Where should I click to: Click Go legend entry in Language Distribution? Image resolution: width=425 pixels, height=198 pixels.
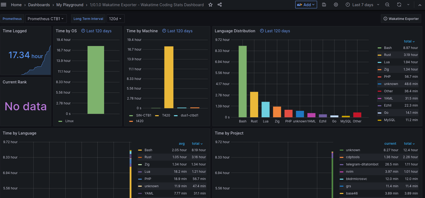(386, 113)
